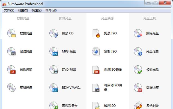Open the 数据光盘 data disc tool icon
This screenshot has width=173, height=109.
11,33
